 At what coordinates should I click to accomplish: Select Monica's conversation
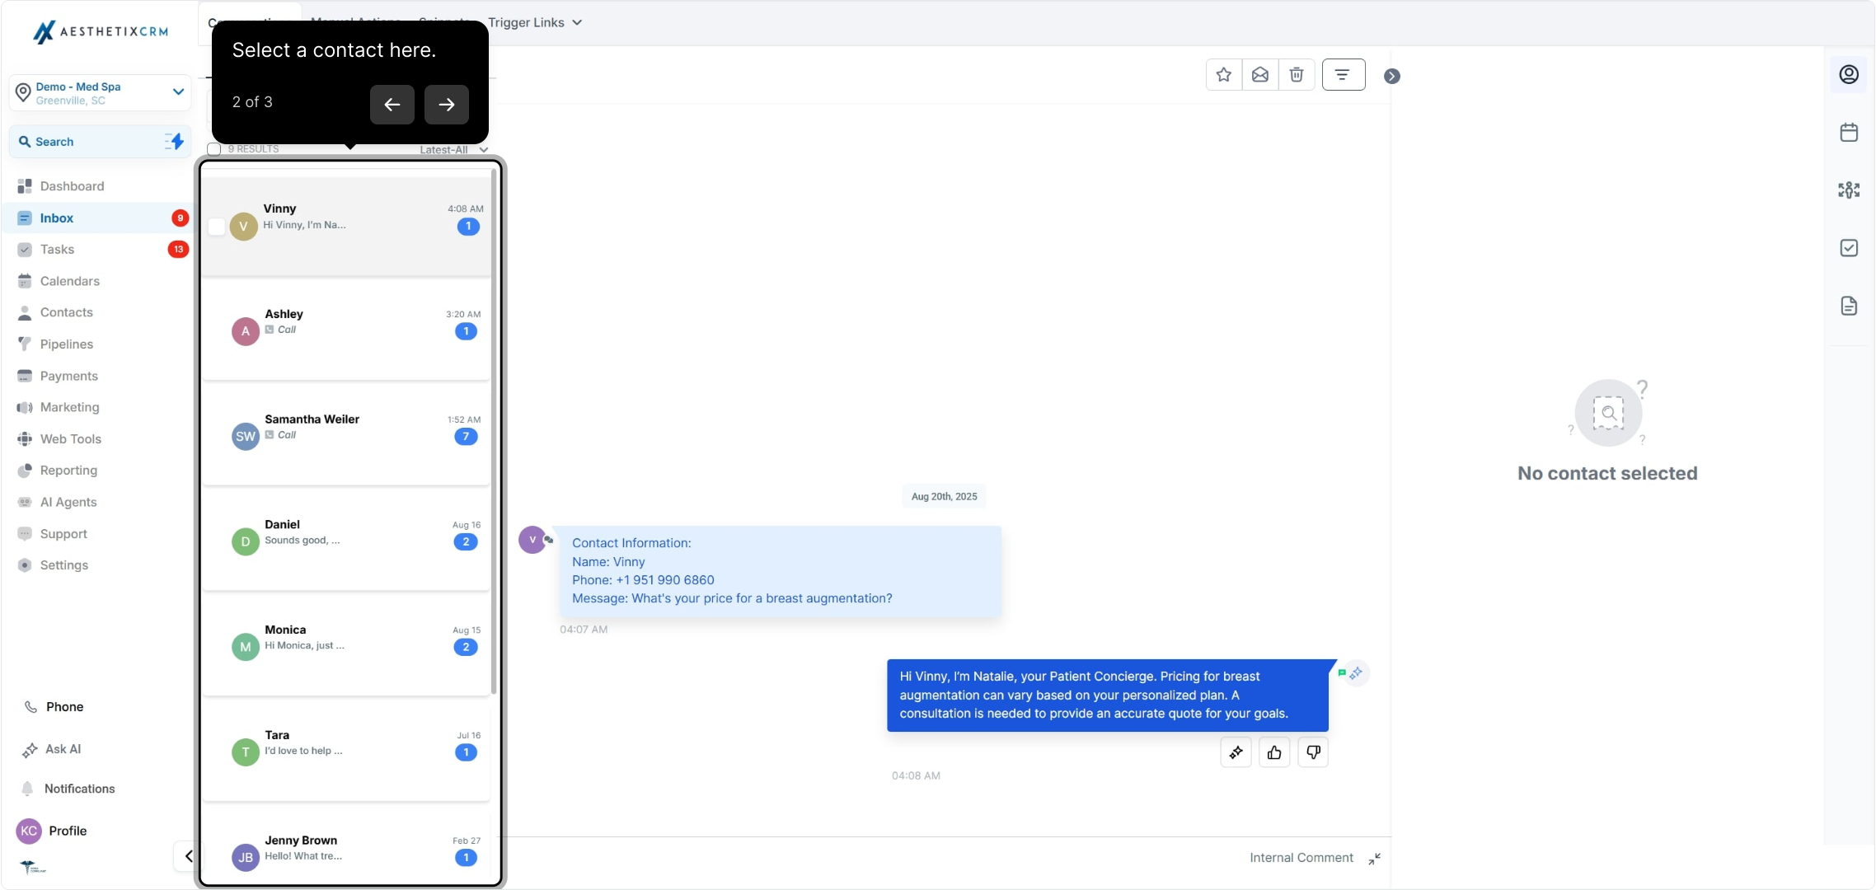click(x=346, y=645)
